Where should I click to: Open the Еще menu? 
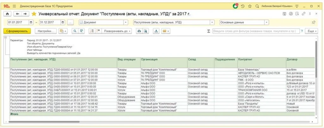tap(312, 31)
